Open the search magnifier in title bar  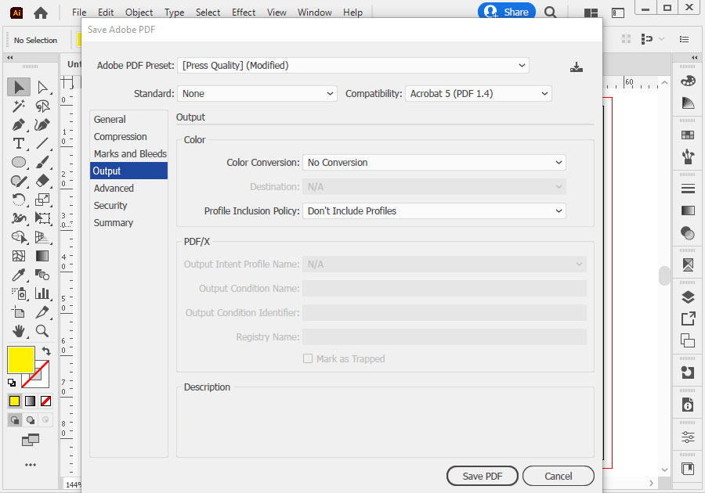551,12
